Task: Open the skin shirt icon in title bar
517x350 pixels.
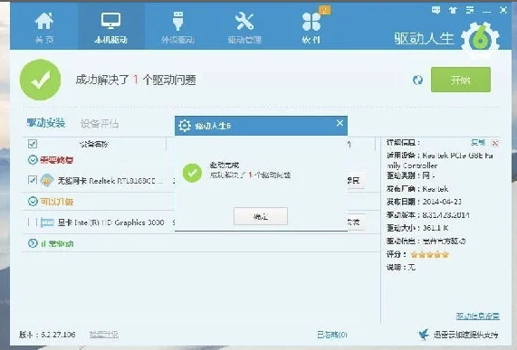Action: (x=453, y=10)
